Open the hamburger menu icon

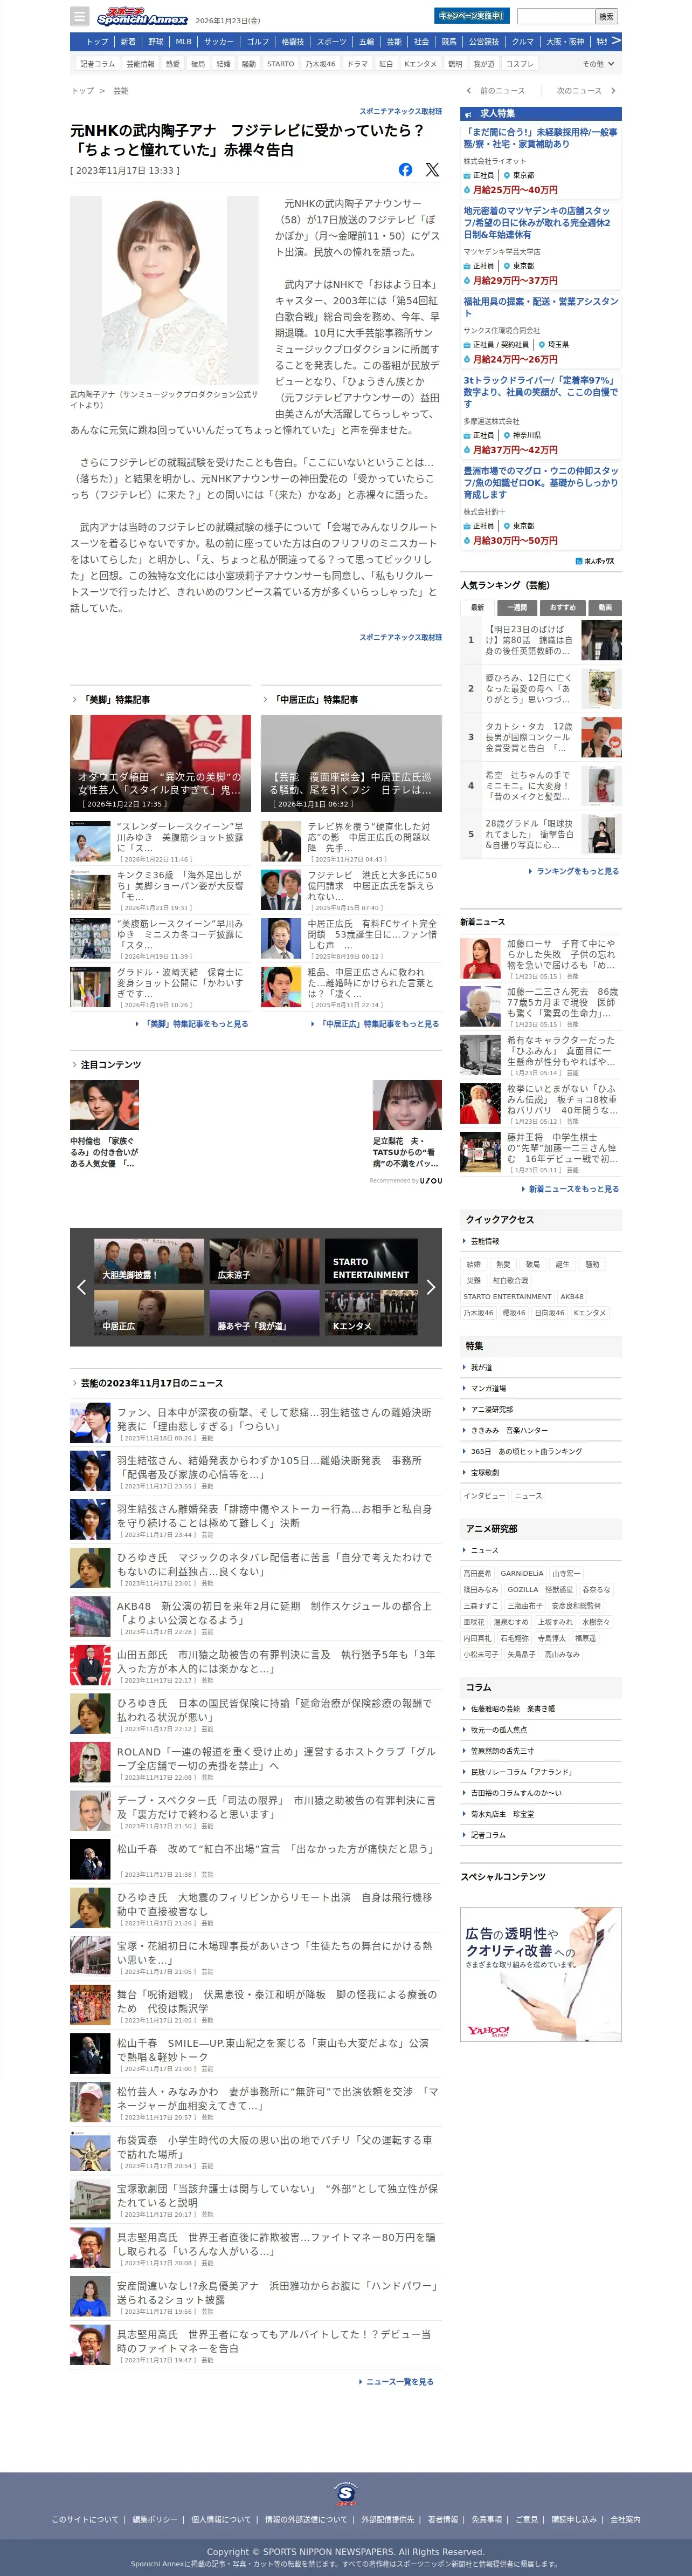[80, 16]
